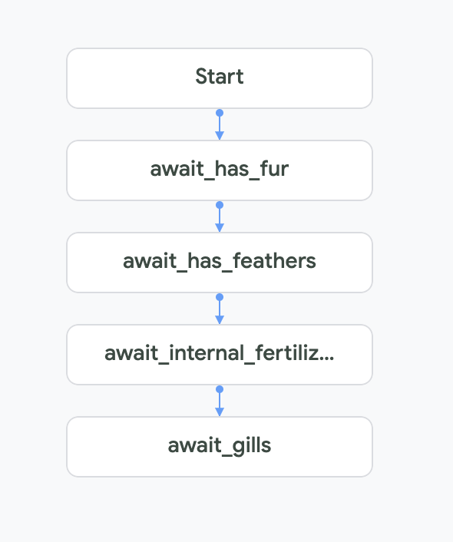Click blank canvas right of await_has_feathers node
The width and height of the screenshot is (453, 542).
(412, 263)
